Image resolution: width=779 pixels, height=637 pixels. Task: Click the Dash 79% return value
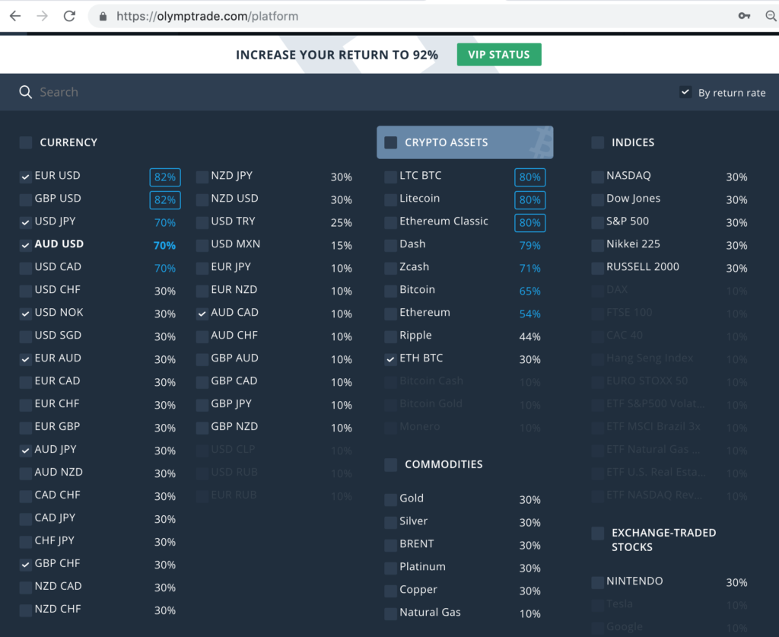pyautogui.click(x=529, y=246)
